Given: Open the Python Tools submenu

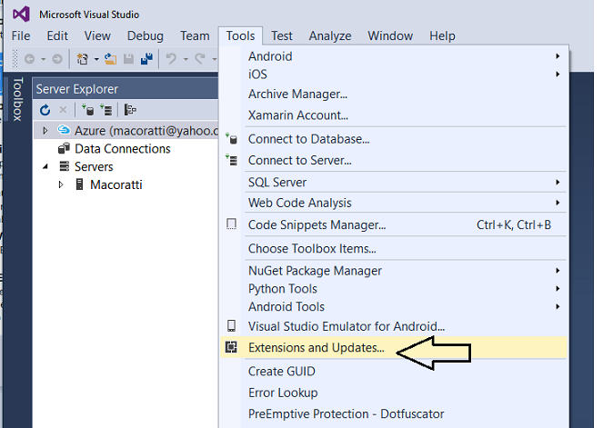Looking at the screenshot, I should point(394,289).
